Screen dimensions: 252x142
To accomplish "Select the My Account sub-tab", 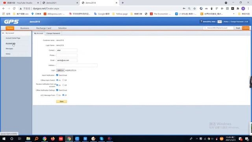I will [39, 33].
